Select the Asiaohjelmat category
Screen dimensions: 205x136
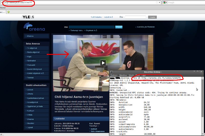(36, 102)
